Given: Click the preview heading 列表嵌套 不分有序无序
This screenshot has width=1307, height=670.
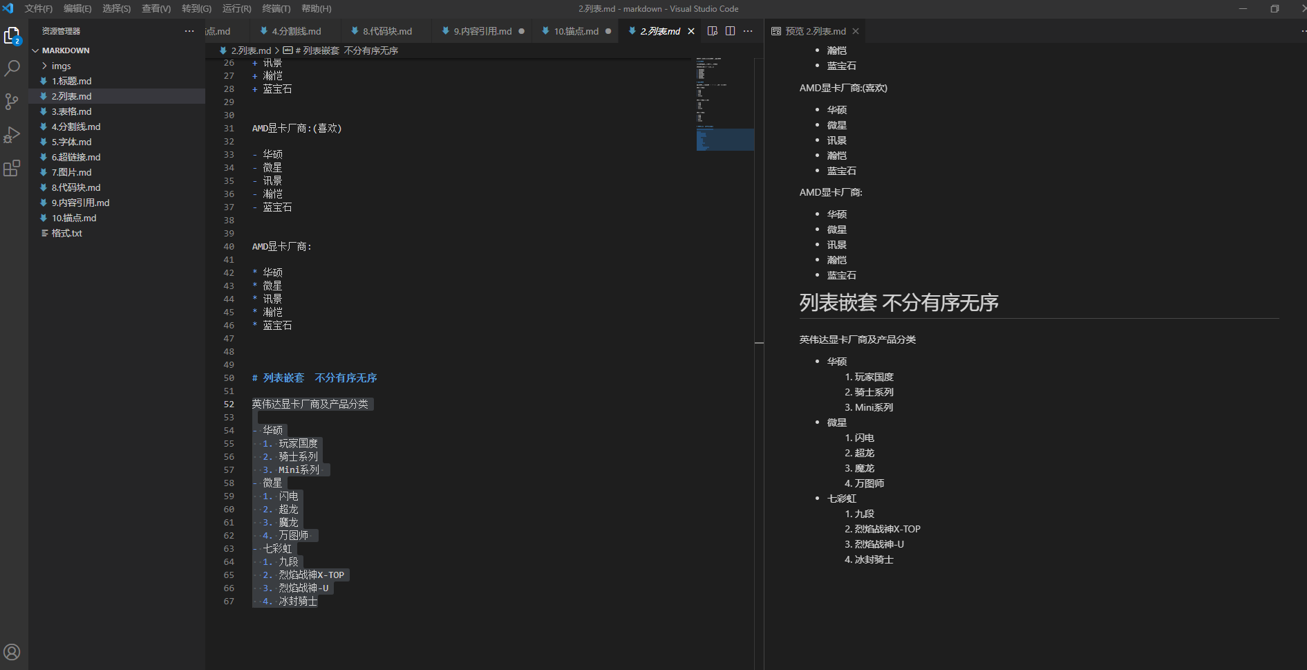Looking at the screenshot, I should (x=899, y=303).
